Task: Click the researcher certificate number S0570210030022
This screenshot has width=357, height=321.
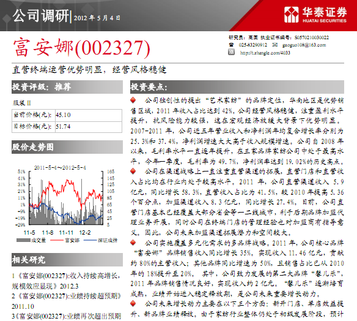Action: [x=312, y=37]
